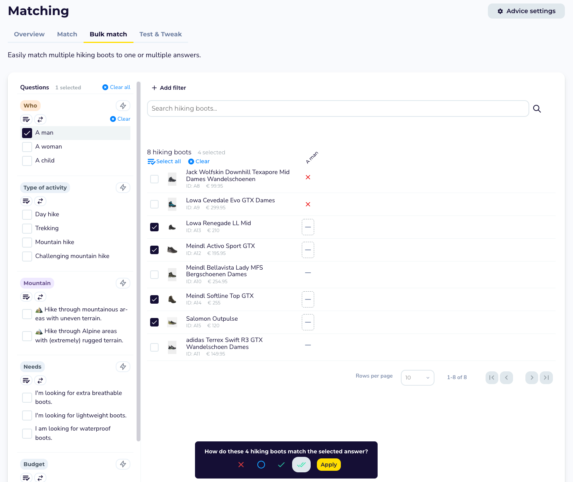
Task: Check the A child answer
Action: pyautogui.click(x=27, y=161)
